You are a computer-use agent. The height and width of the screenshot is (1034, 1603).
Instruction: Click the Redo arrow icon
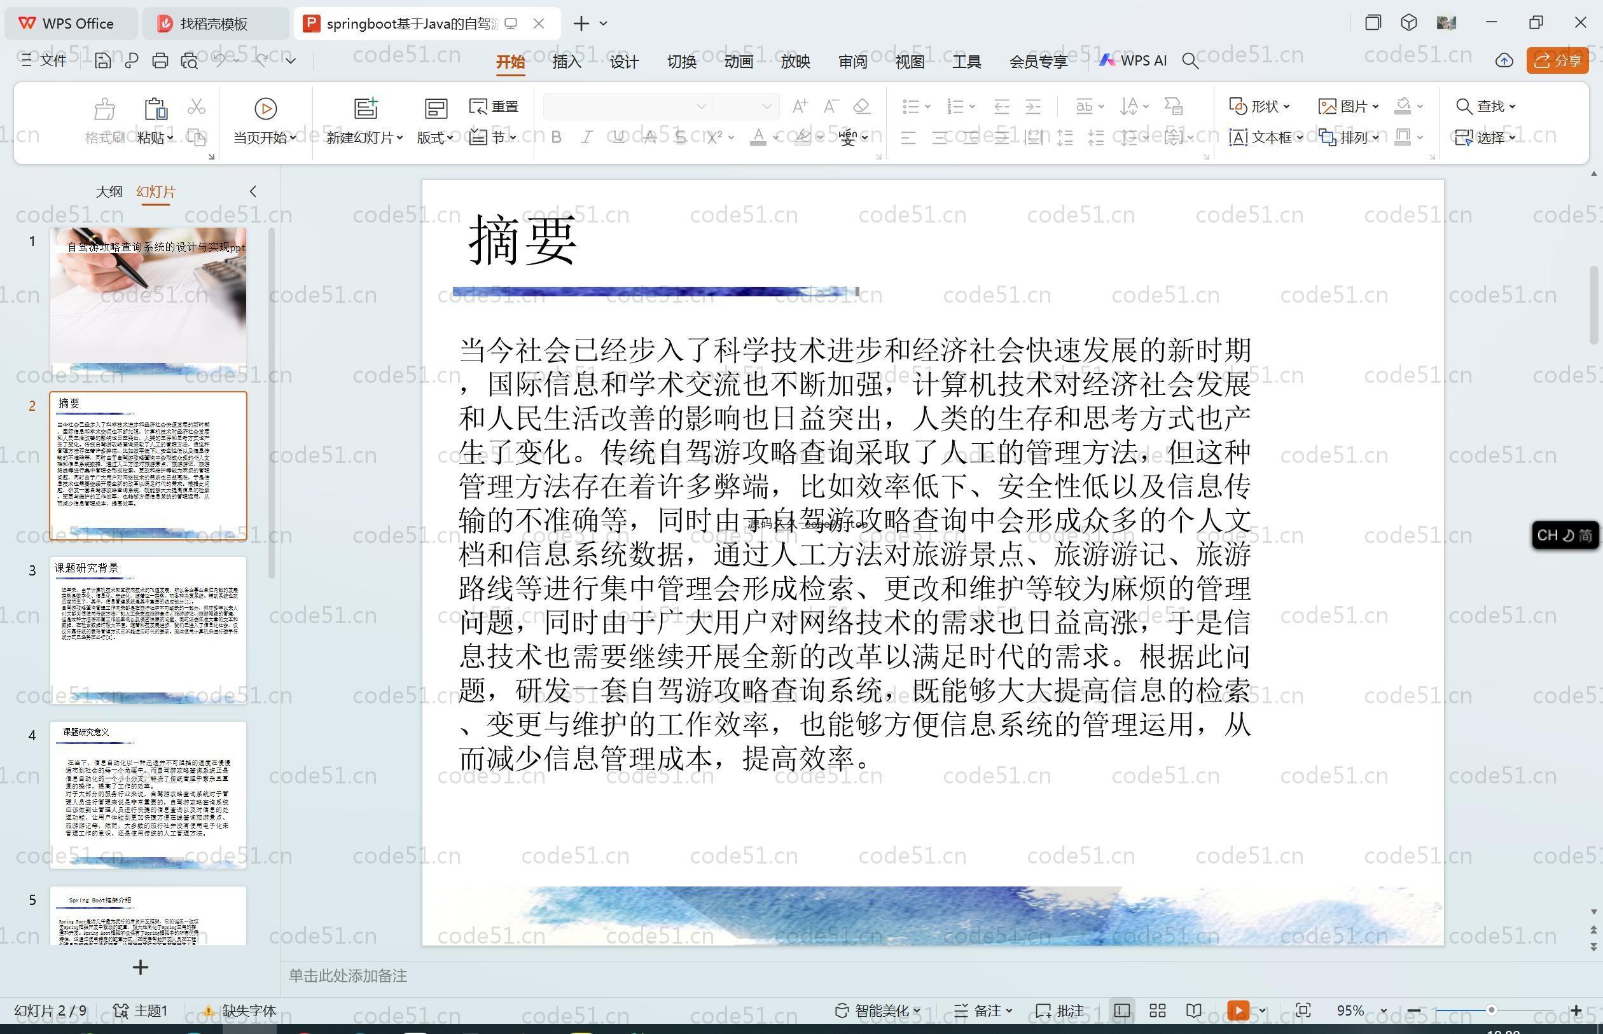(262, 60)
